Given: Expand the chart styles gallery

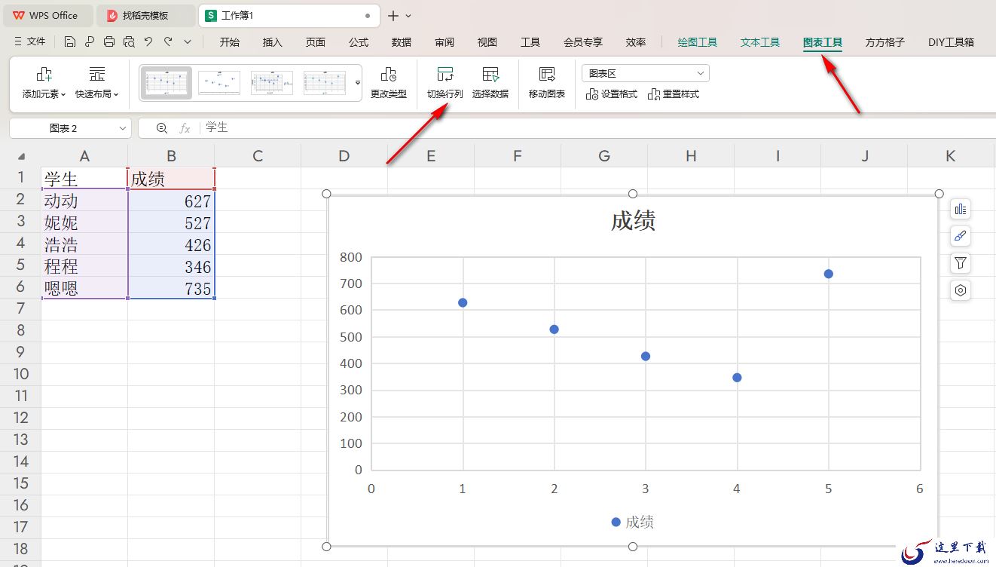Looking at the screenshot, I should (358, 82).
